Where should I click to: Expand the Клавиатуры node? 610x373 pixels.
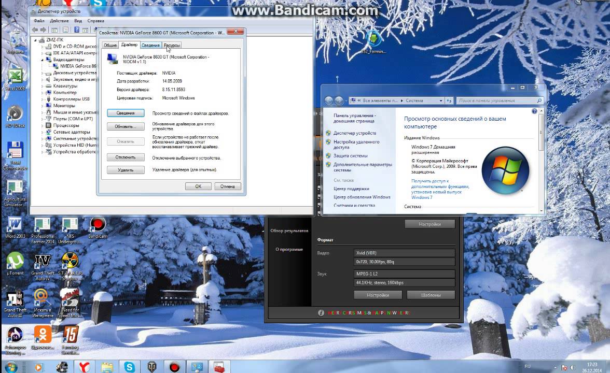click(x=43, y=86)
